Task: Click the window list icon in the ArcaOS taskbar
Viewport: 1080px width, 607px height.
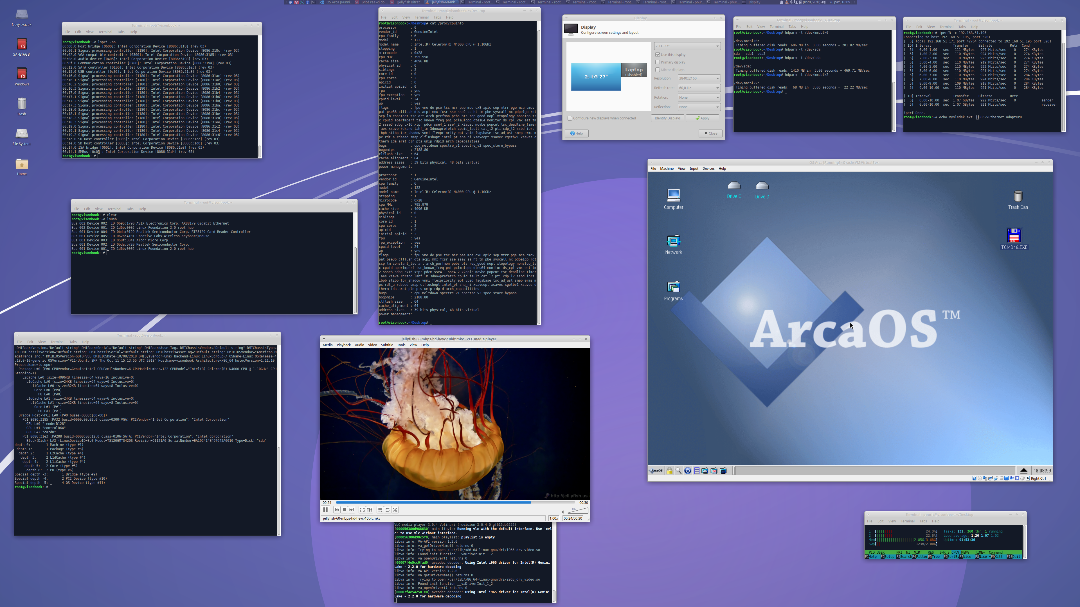Action: point(697,471)
